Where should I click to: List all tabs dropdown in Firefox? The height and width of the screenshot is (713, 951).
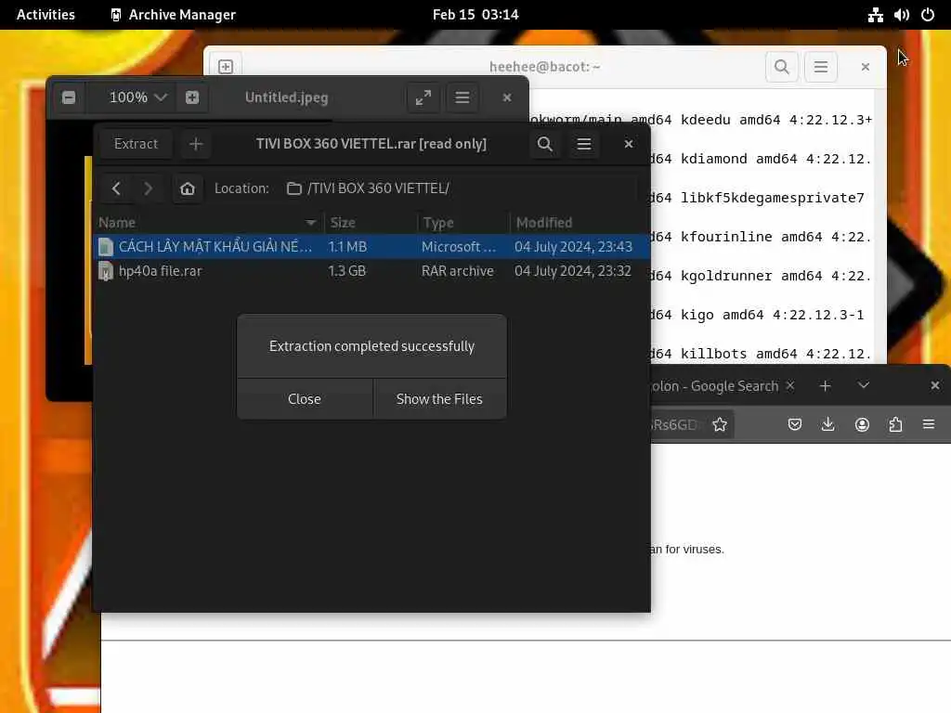point(863,385)
